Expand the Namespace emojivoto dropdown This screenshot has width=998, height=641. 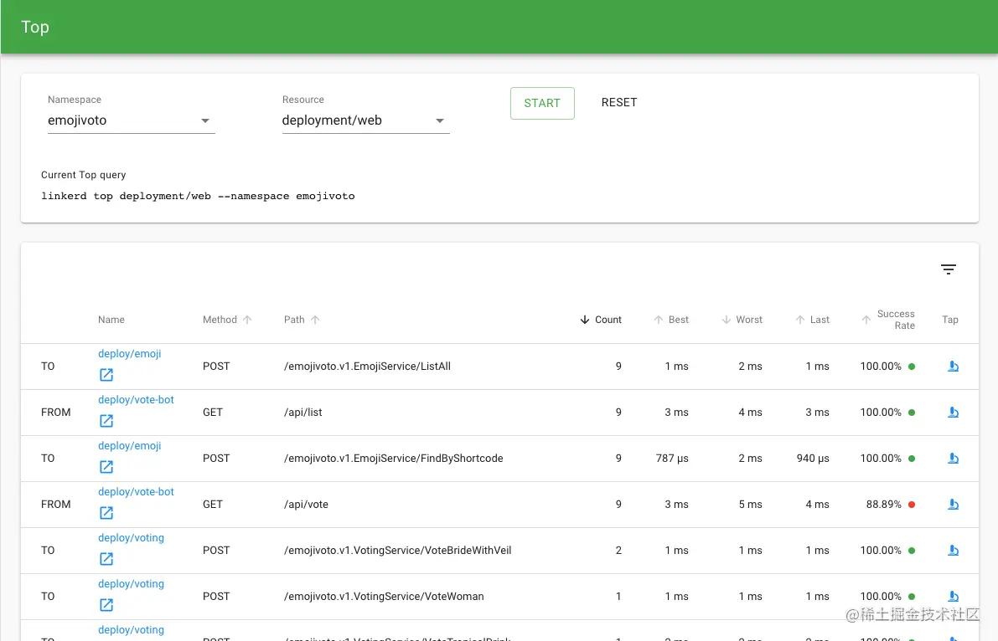131,121
